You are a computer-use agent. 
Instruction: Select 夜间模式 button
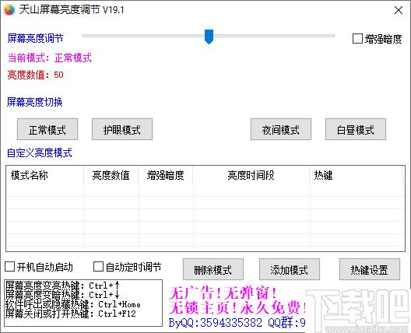pos(281,129)
